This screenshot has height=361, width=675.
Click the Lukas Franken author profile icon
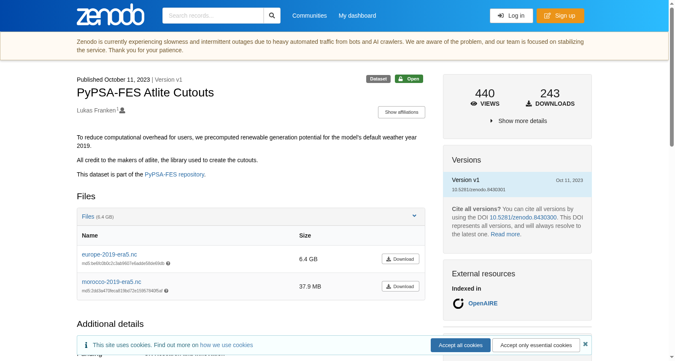(x=122, y=110)
